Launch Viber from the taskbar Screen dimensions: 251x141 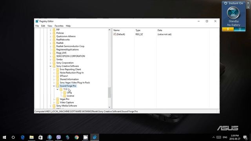[x=58, y=137]
